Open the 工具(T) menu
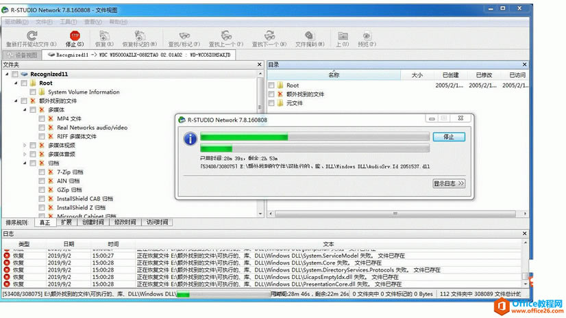The image size is (566, 318). click(69, 22)
